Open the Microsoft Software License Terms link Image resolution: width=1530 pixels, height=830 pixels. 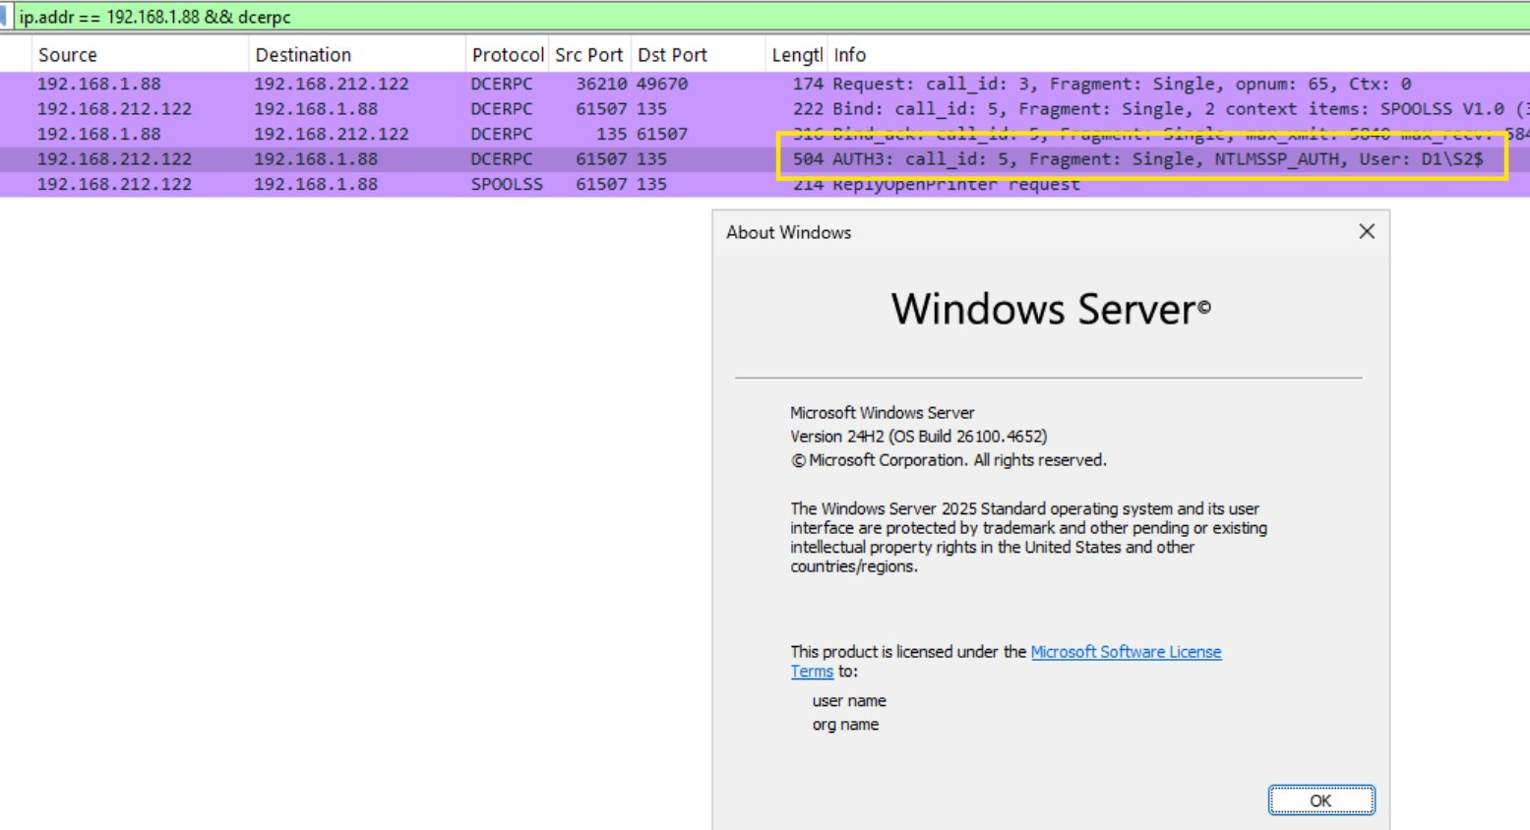tap(1126, 652)
